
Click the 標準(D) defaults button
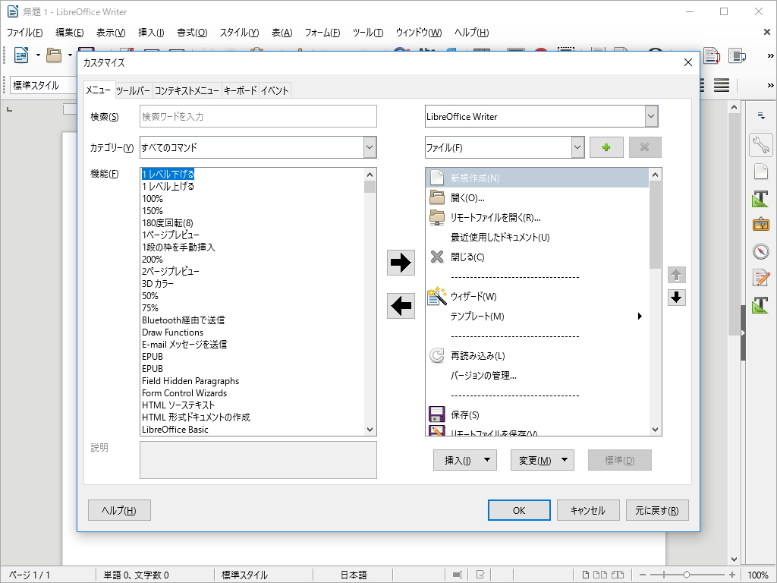tap(619, 461)
